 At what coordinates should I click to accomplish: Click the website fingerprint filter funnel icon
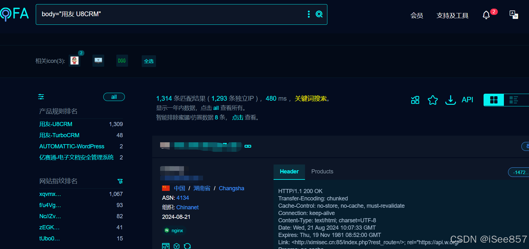pos(120,181)
